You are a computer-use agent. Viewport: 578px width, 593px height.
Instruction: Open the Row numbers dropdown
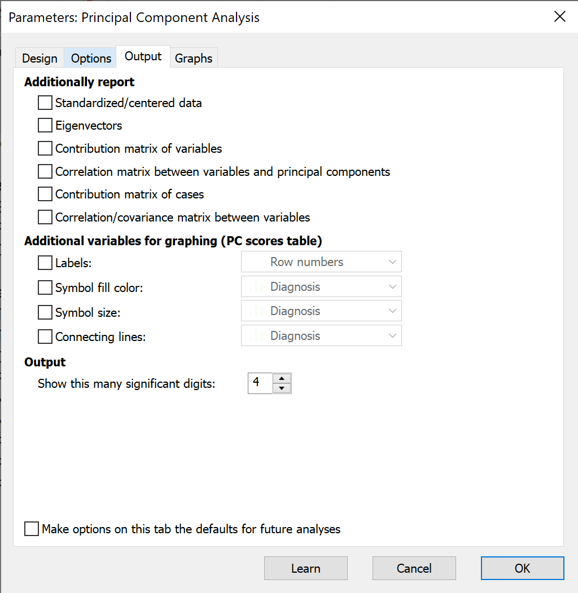[x=321, y=262]
